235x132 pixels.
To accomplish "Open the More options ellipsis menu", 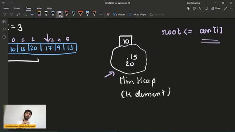I will pyautogui.click(x=232, y=8).
